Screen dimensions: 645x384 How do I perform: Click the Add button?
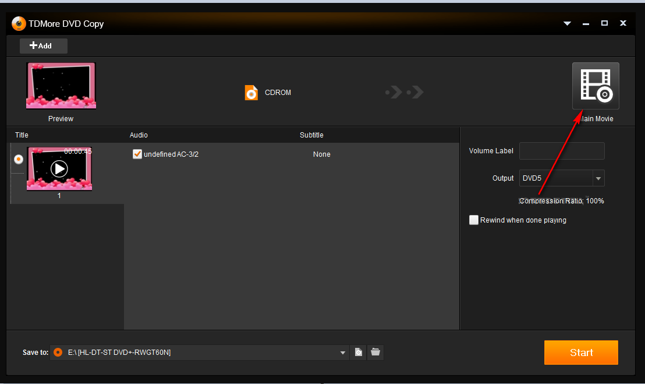pos(44,45)
